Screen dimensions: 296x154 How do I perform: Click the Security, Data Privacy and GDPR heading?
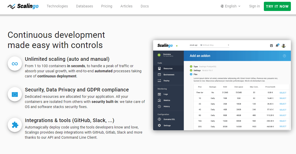(77, 90)
